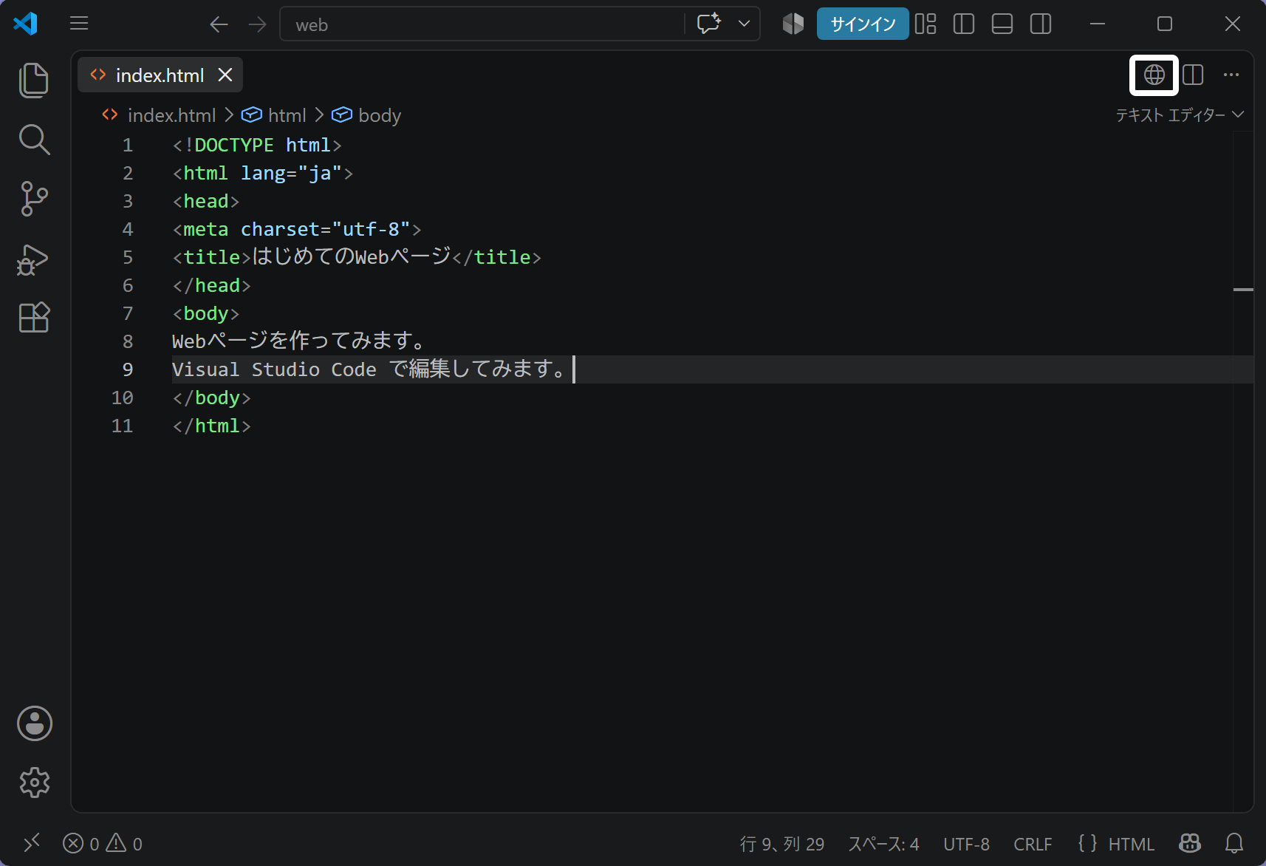
Task: Open the テキスト エディター dropdown
Action: [1180, 115]
